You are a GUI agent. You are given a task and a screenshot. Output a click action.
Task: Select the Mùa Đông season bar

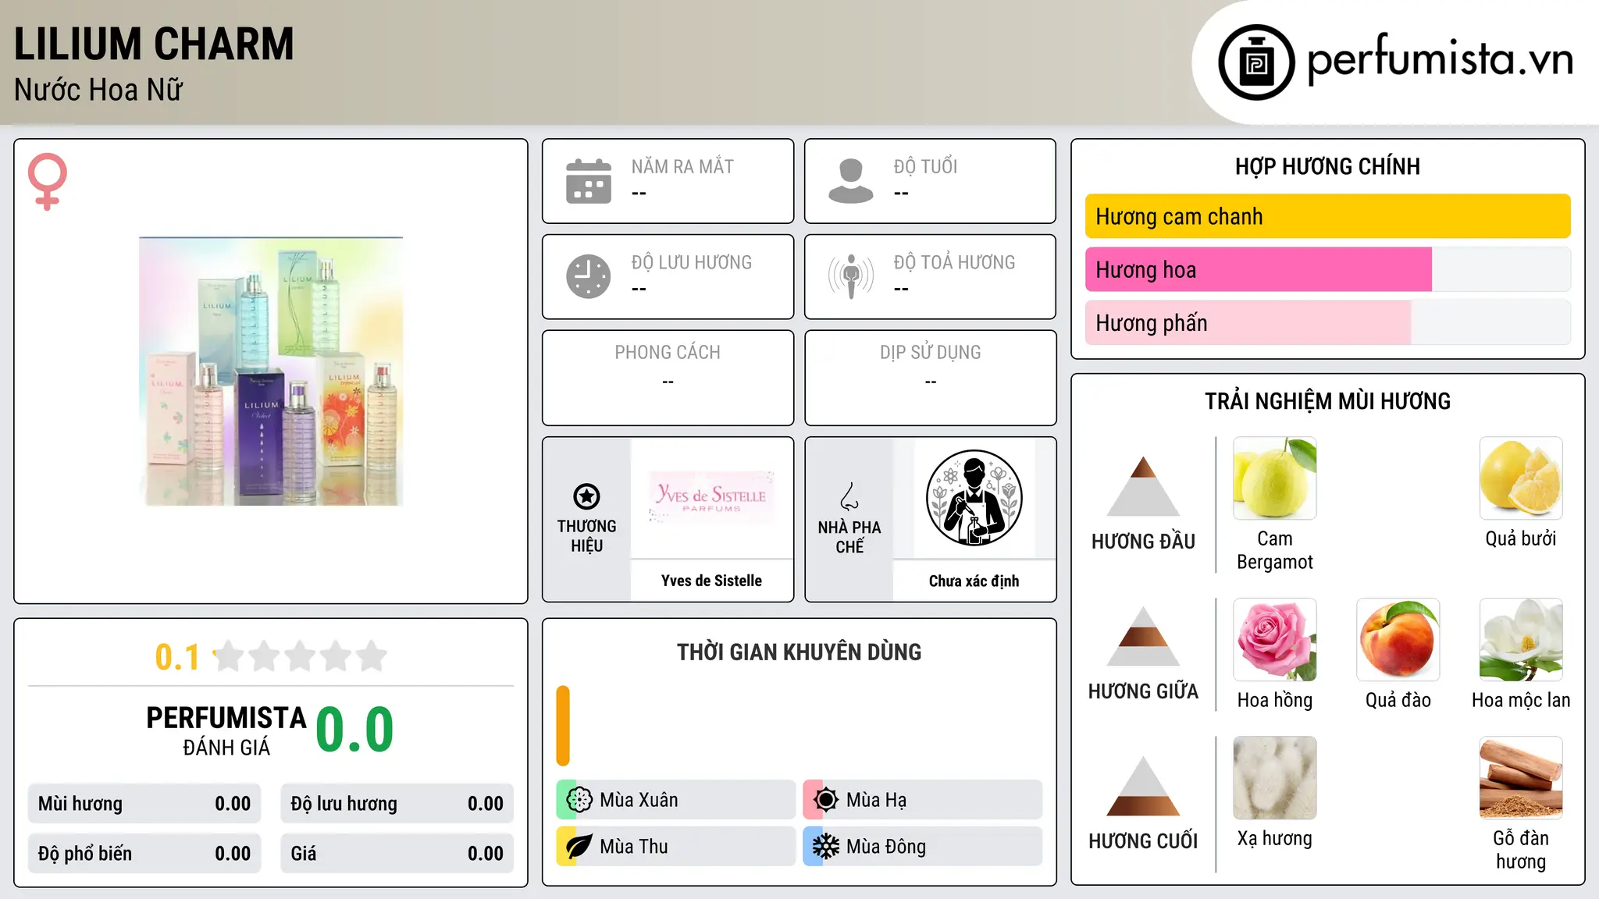923,847
